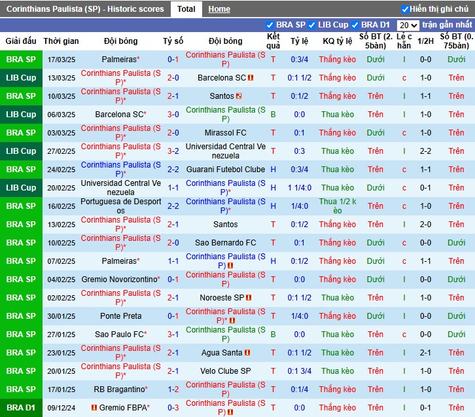This screenshot has width=475, height=417.
Task: Click the 0-3 score for 09/12/24 match
Action: [x=173, y=408]
